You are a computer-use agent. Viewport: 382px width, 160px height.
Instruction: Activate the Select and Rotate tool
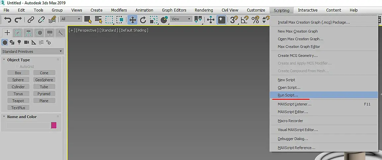[x=143, y=20]
